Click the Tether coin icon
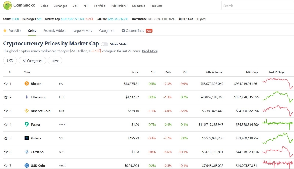This screenshot has width=294, height=169. (x=27, y=124)
